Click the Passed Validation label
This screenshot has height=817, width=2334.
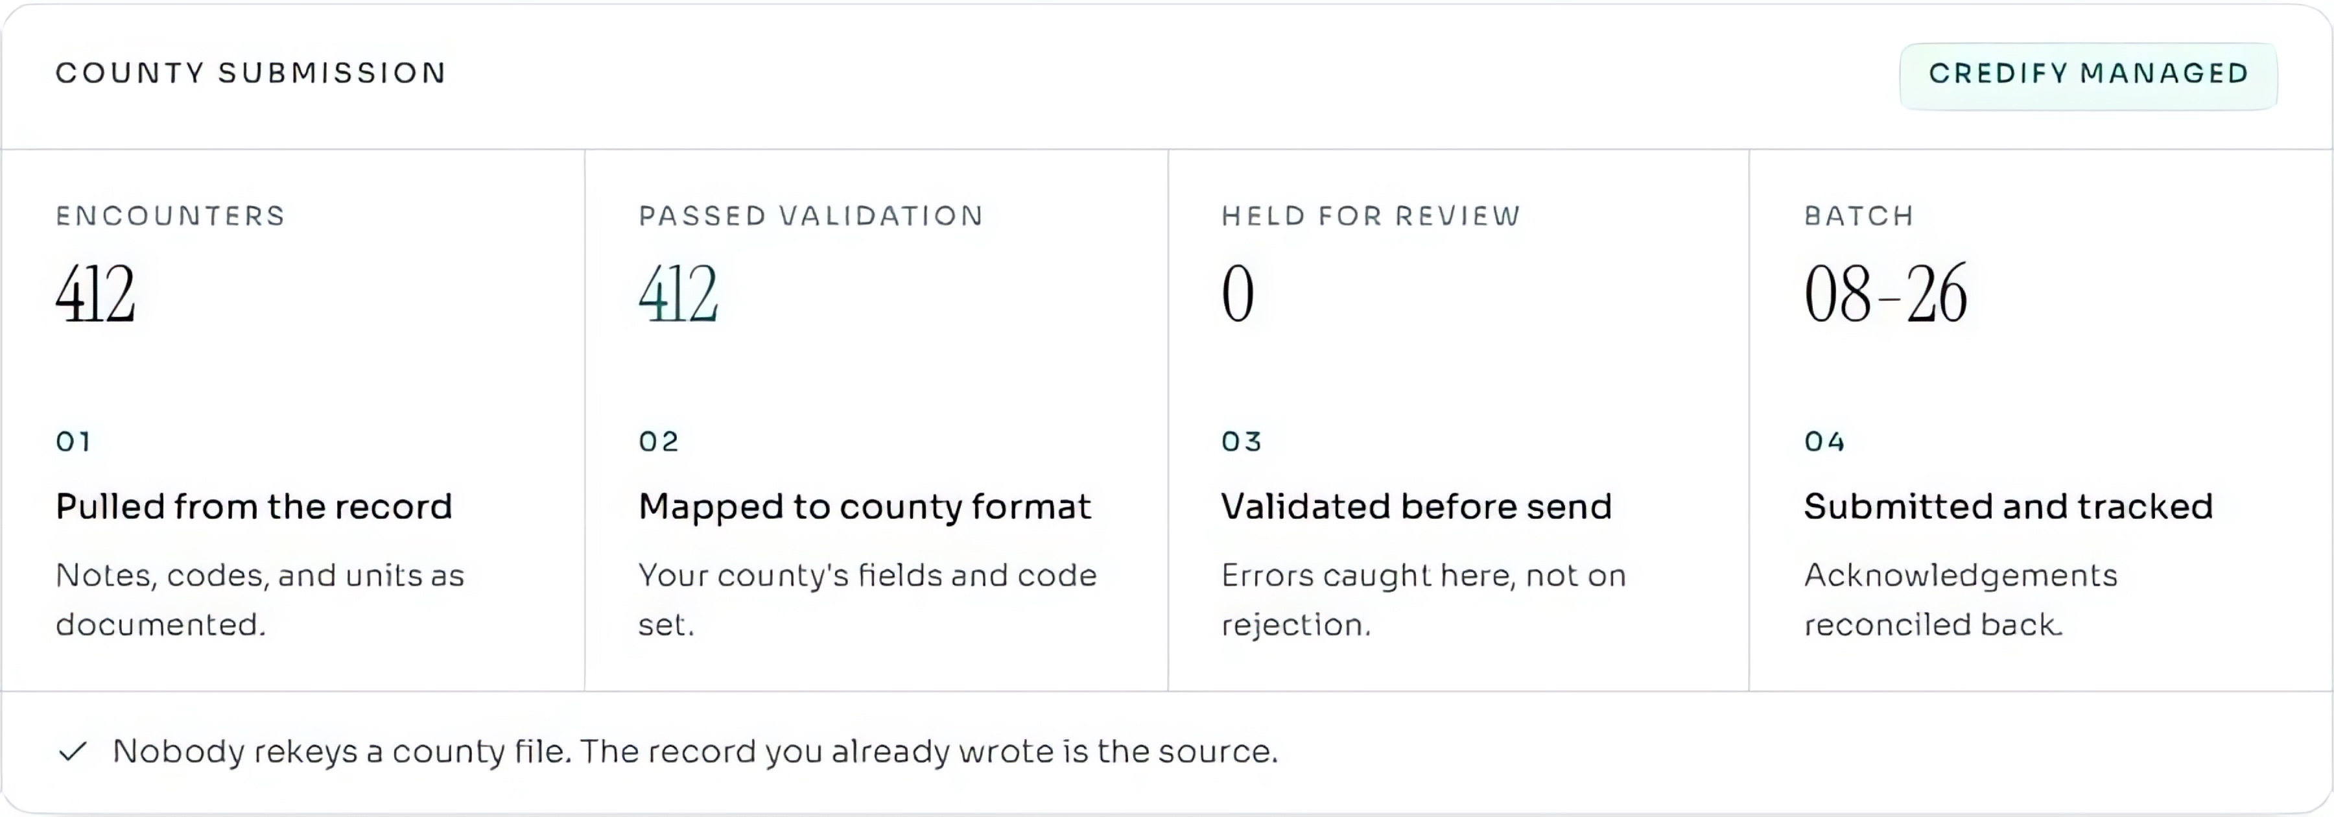point(811,215)
